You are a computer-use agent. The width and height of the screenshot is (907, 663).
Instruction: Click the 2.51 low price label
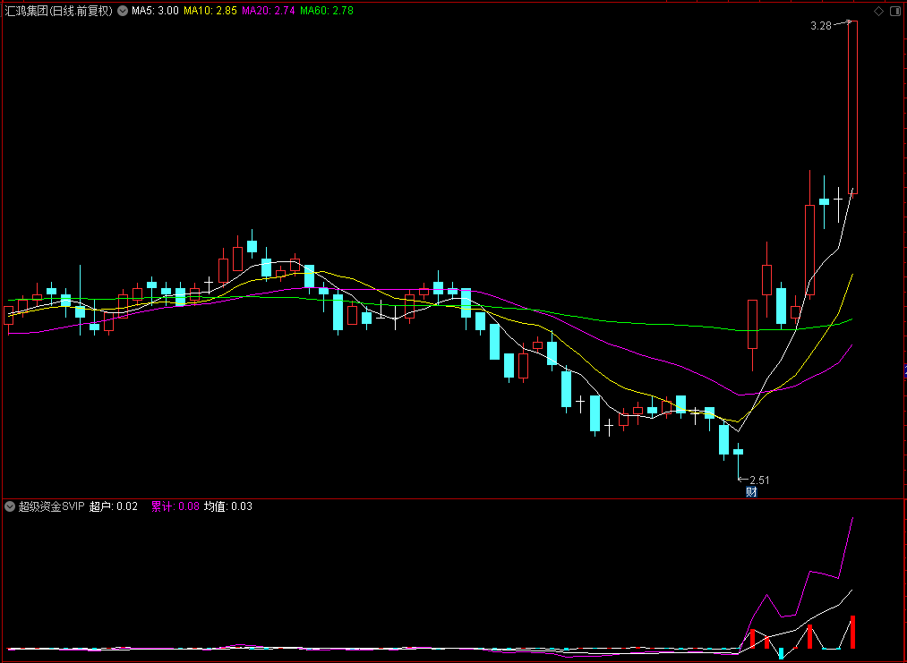tap(759, 480)
